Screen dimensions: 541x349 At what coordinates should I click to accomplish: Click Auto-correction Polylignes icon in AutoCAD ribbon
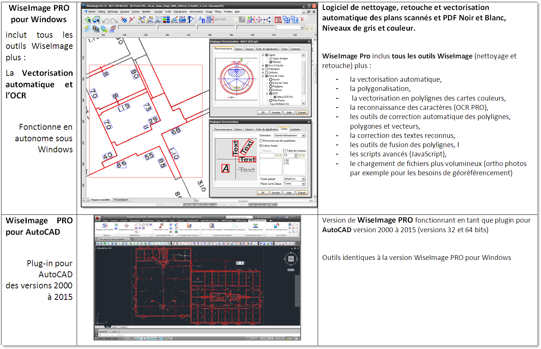click(212, 226)
